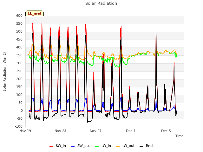Click the blue SW_out legend swatch
203x152 pixels.
73,146
